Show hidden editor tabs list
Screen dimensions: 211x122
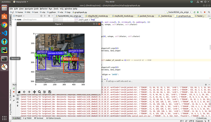[209, 16]
